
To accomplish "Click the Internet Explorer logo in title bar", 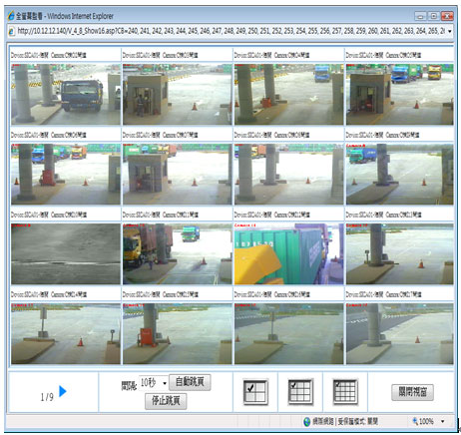I will point(11,15).
